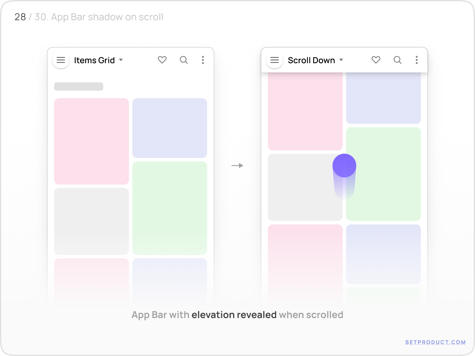Expand the Scroll Down title dropdown
The width and height of the screenshot is (475, 356).
(x=341, y=60)
